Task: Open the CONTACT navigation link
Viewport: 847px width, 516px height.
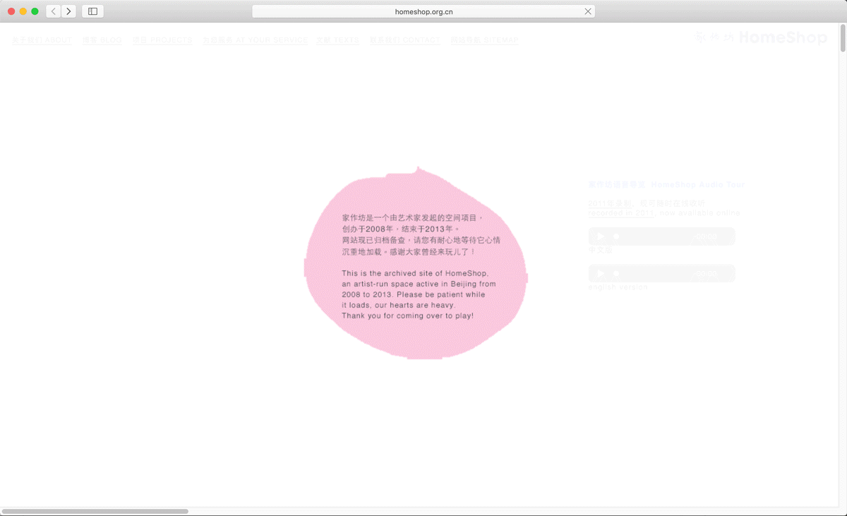Action: [x=405, y=40]
